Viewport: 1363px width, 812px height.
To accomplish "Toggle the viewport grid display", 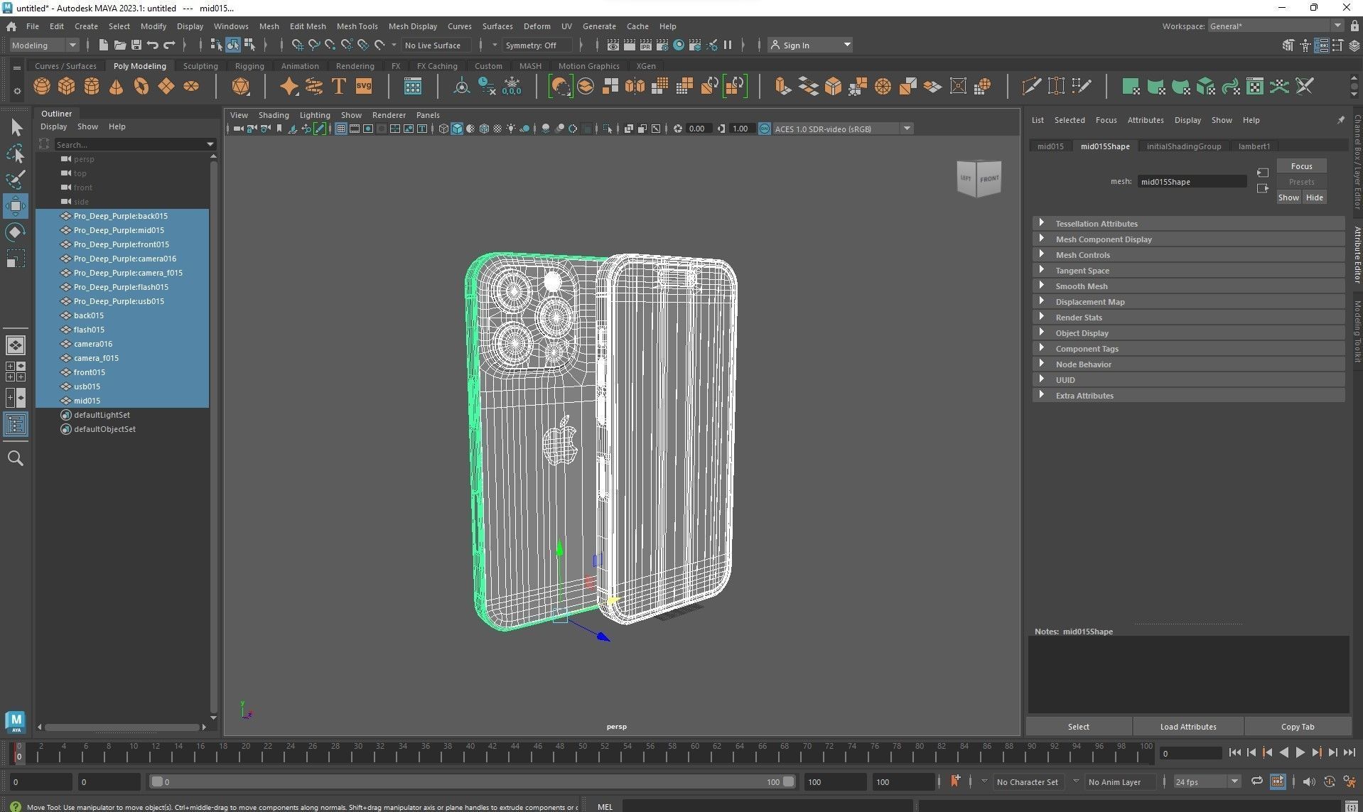I will click(x=341, y=129).
